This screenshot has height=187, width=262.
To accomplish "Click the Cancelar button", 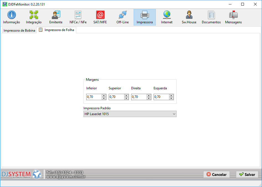I will click(x=216, y=175).
